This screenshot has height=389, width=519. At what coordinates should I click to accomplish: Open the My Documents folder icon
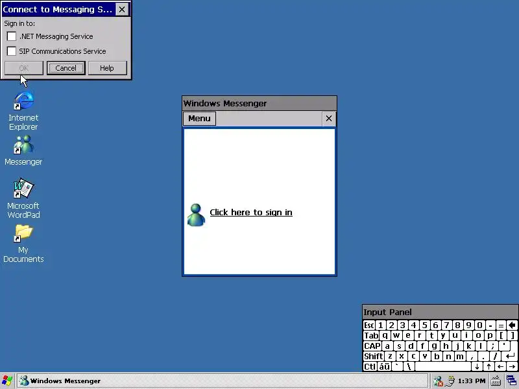tap(23, 243)
